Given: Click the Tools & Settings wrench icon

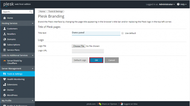Looking at the screenshot, I should point(4,74).
